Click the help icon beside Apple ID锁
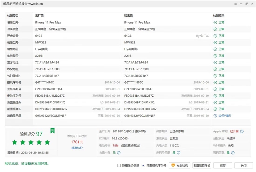This screenshot has height=172, width=256. 242,131
